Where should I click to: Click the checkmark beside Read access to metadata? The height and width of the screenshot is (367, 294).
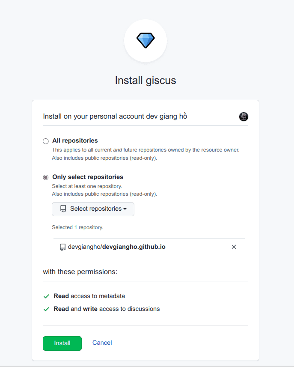point(46,296)
